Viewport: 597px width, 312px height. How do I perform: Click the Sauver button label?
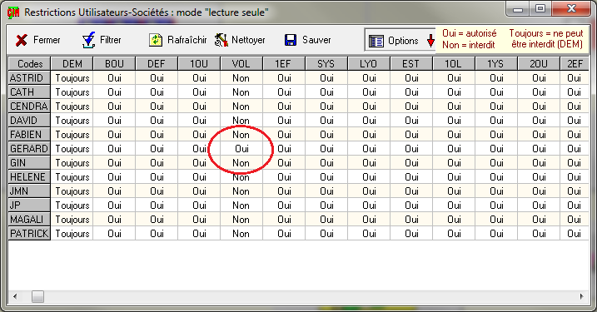point(316,40)
